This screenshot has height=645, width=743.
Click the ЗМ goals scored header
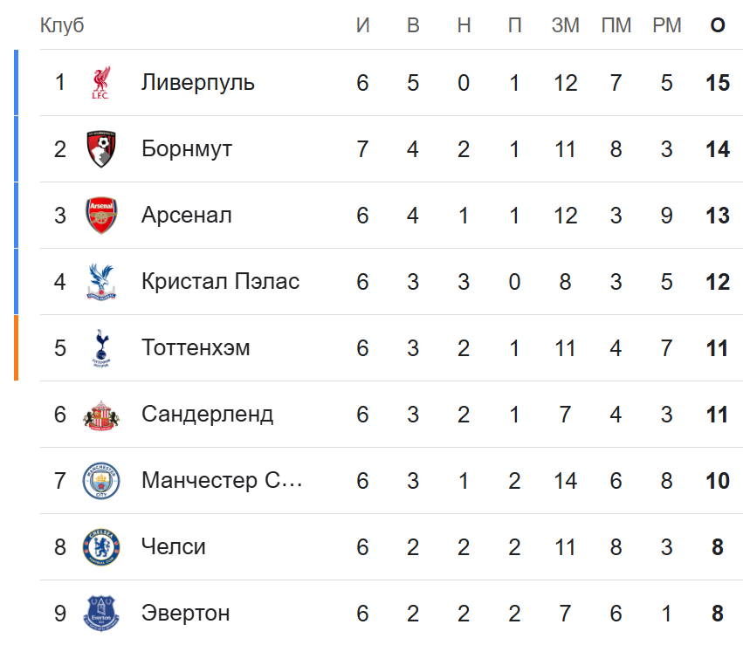pyautogui.click(x=566, y=25)
